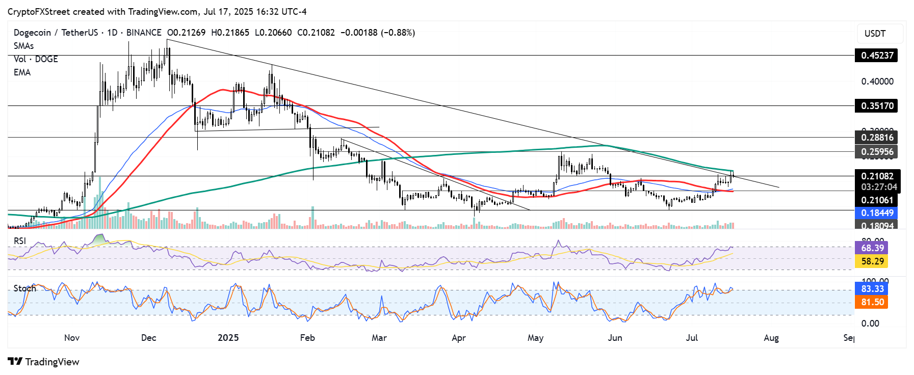This screenshot has height=375, width=914.
Task: Select the SMAs indicator legend
Action: click(23, 46)
